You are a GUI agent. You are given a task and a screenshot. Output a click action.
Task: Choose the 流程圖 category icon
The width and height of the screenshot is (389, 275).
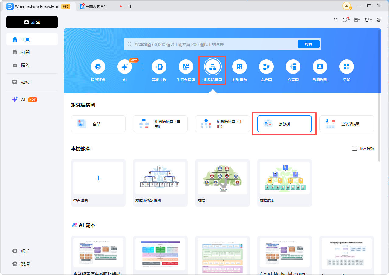(x=266, y=67)
